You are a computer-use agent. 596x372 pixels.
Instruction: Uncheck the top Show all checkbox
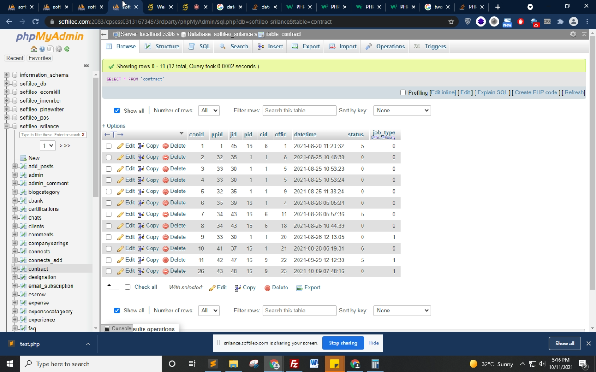tap(117, 111)
